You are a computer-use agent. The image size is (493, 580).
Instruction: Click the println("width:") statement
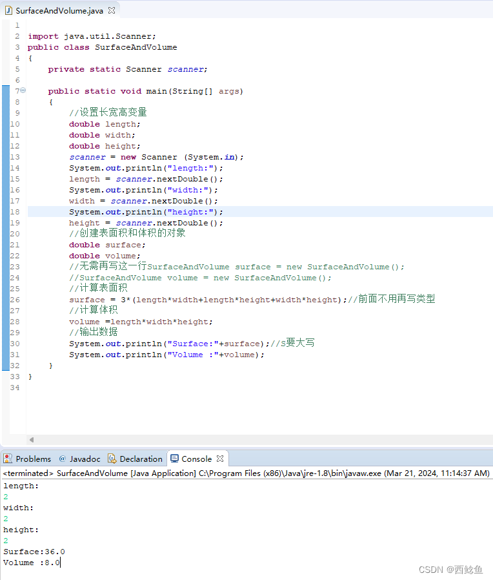point(143,190)
